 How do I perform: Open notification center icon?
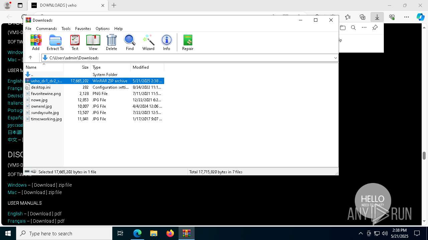click(x=417, y=233)
